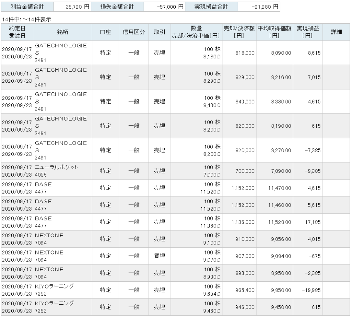
Task: Click the 実現損益 column header
Action: [x=308, y=32]
